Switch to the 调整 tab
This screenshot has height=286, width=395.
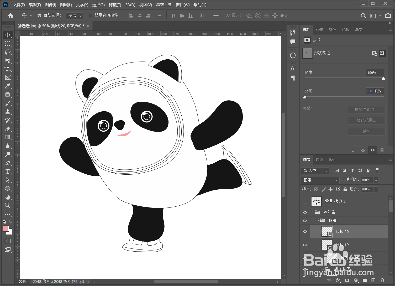pos(319,29)
